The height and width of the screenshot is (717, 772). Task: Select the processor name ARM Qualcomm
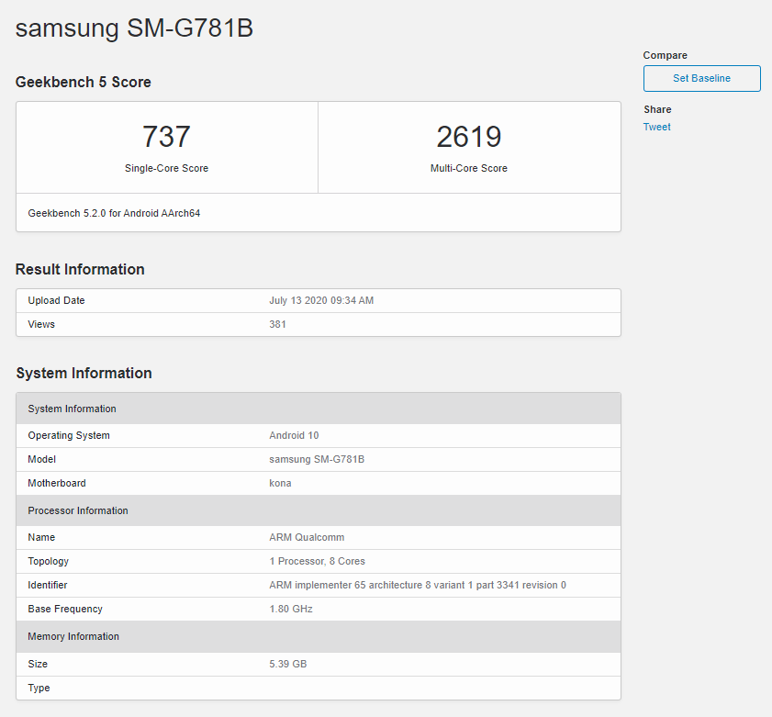click(307, 538)
